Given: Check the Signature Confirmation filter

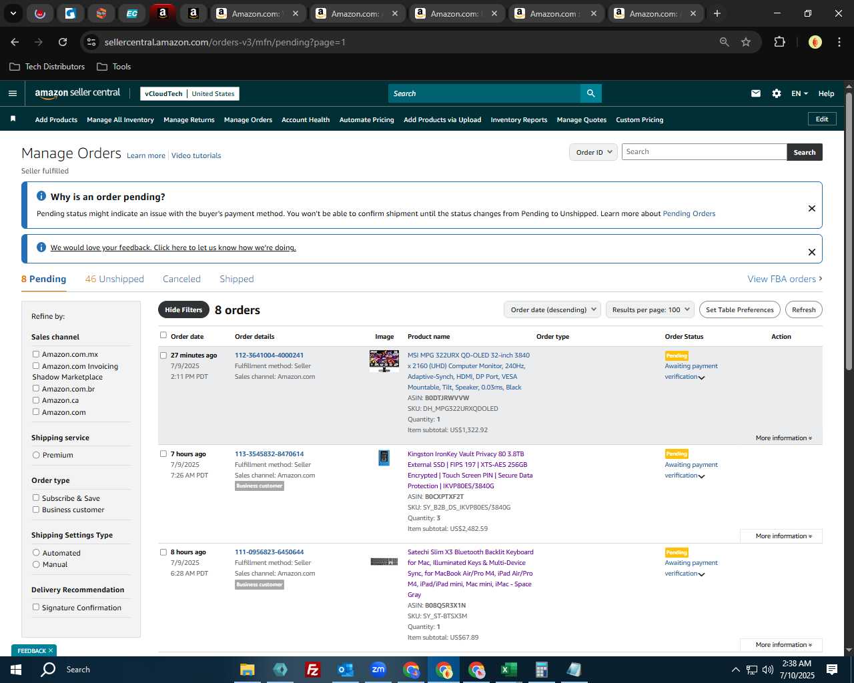Looking at the screenshot, I should (36, 607).
